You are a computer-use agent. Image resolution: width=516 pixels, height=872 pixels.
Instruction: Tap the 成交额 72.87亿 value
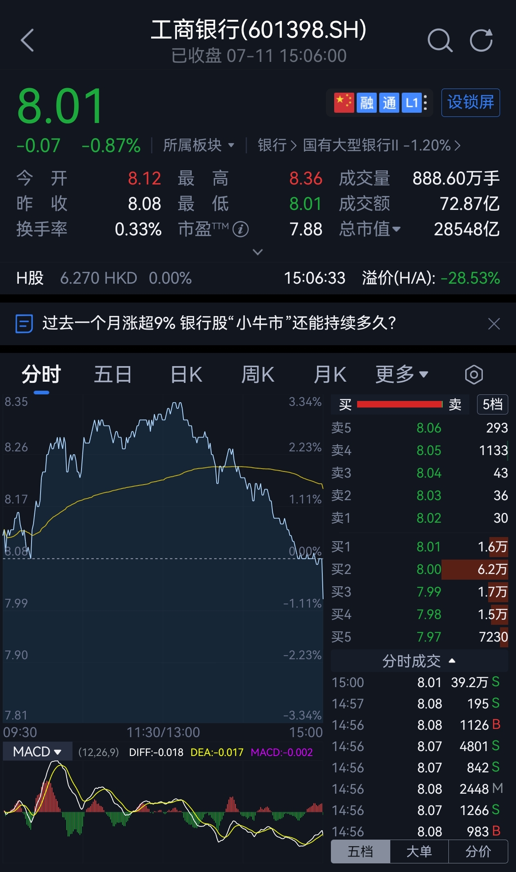(x=470, y=204)
